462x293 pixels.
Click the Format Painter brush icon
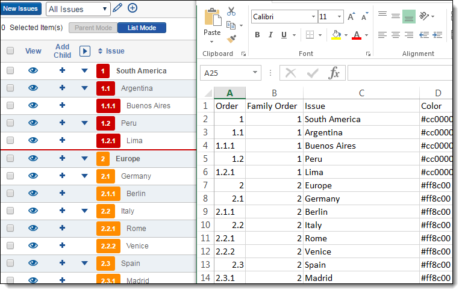[x=231, y=39]
